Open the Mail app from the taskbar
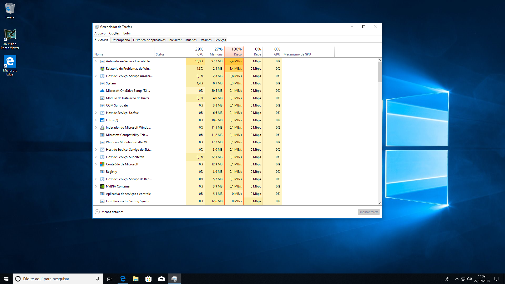Screen dimensions: 505x284 click(161, 279)
